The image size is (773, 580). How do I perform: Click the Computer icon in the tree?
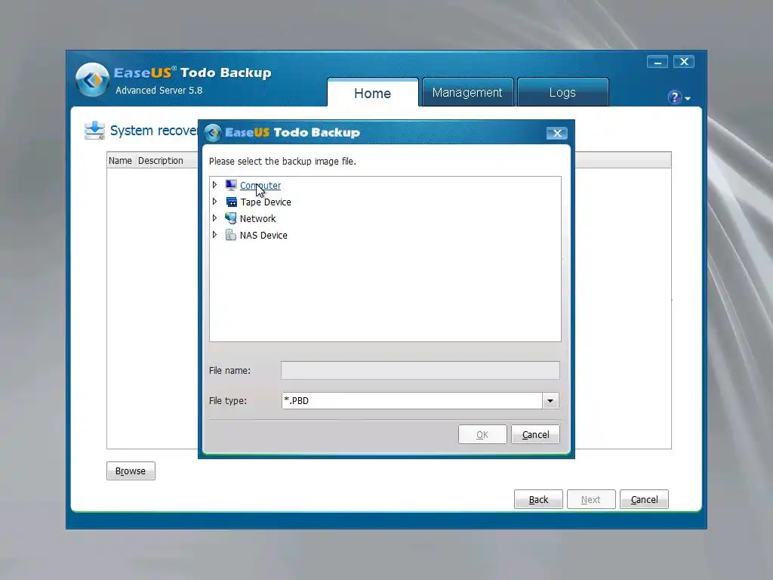click(x=231, y=185)
